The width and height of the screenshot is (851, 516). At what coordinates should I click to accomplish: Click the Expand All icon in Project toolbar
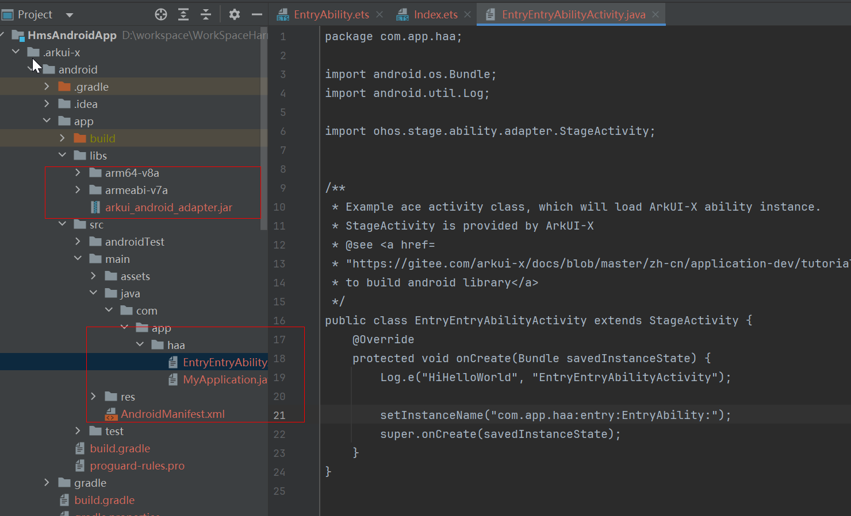(183, 14)
